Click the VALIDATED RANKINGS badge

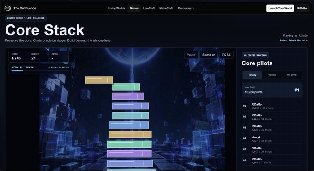click(x=255, y=55)
